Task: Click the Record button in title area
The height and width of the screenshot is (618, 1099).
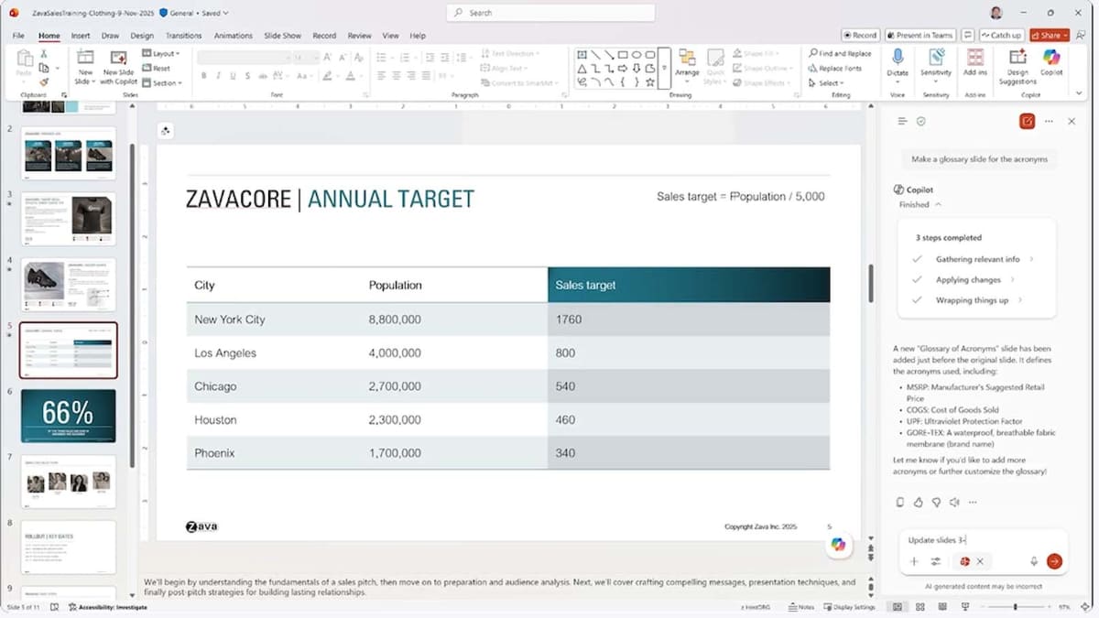Action: click(860, 35)
